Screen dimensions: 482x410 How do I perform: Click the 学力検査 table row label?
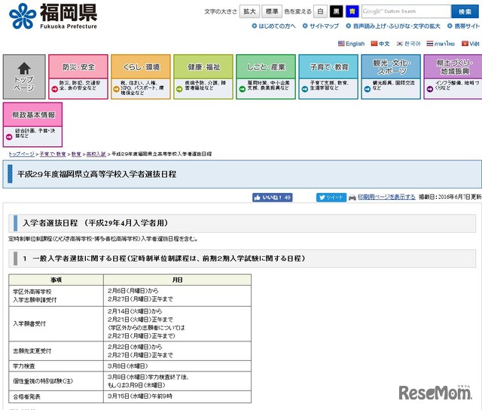[24, 366]
